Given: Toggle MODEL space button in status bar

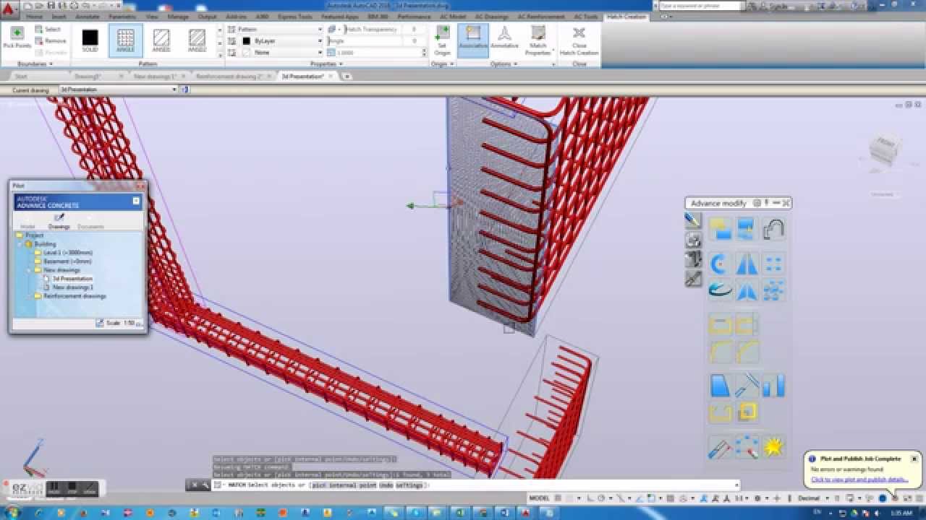Looking at the screenshot, I should pyautogui.click(x=539, y=498).
